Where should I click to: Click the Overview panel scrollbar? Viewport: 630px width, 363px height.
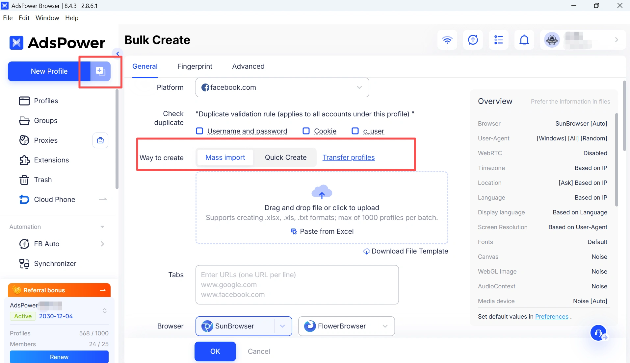617,159
